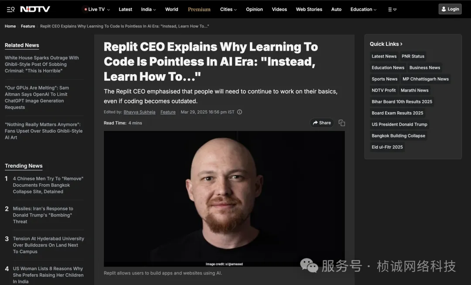Click the Home breadcrumb link
The height and width of the screenshot is (285, 471).
10,26
